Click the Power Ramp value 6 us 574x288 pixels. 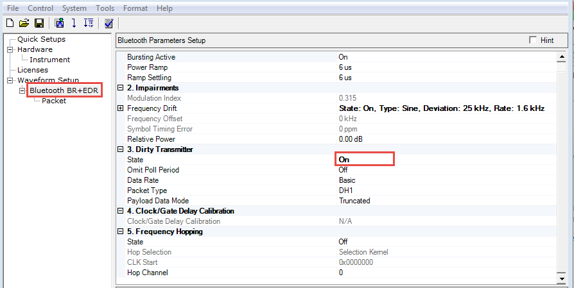pyautogui.click(x=345, y=67)
